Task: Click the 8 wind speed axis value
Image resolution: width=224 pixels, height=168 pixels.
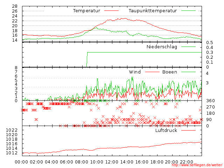Action: click(16, 68)
